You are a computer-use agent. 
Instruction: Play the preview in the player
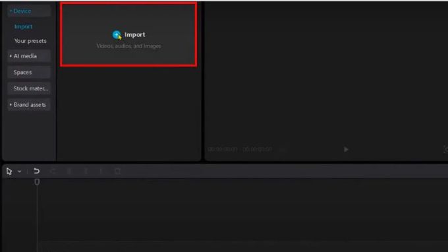[346, 149]
